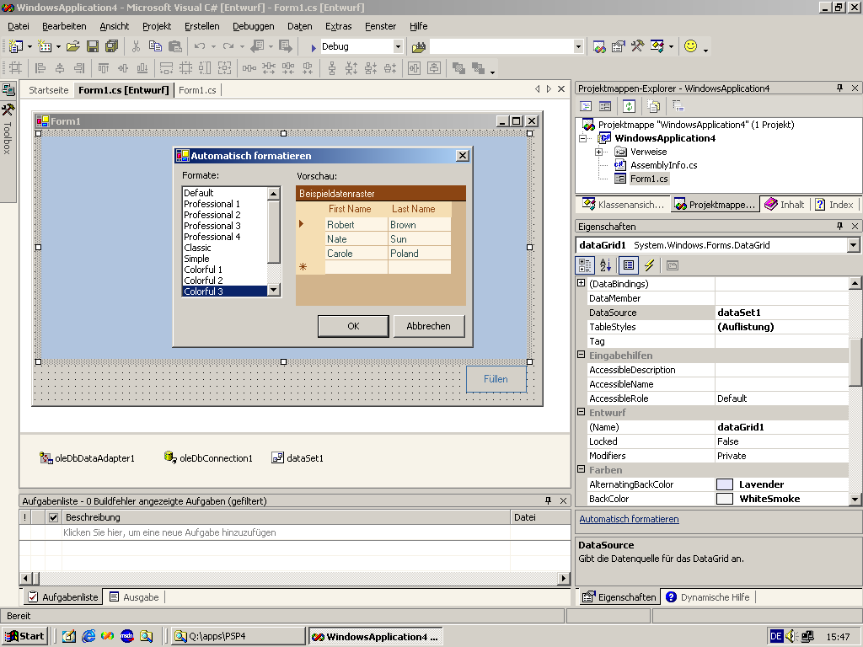Expand the (DataBindings) property node
This screenshot has width=863, height=647.
[581, 283]
